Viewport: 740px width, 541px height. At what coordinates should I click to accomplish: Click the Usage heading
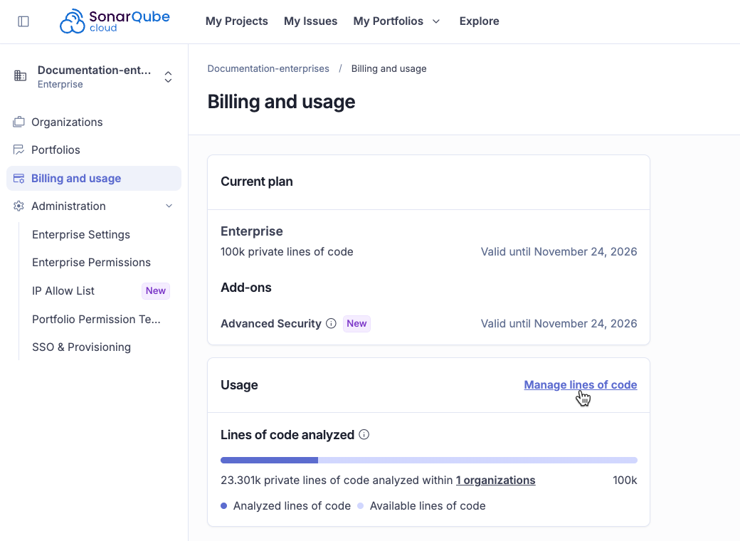pos(239,384)
